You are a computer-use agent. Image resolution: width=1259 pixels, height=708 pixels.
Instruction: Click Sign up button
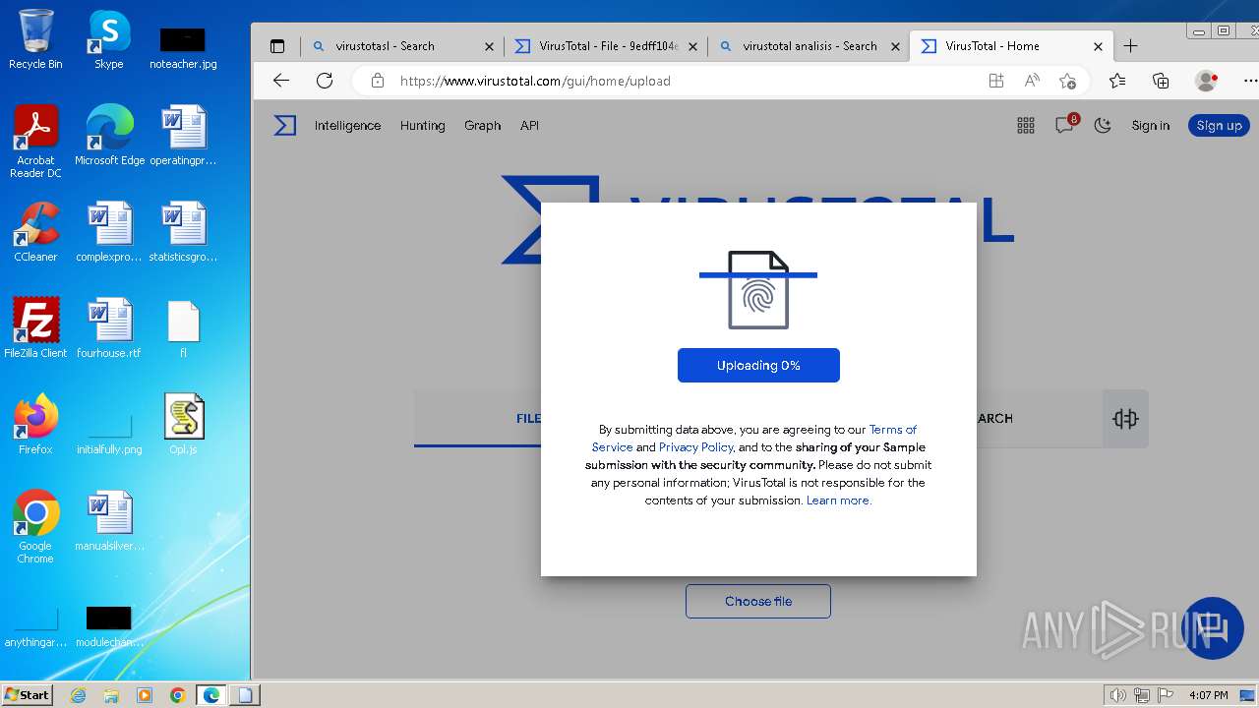coord(1219,125)
